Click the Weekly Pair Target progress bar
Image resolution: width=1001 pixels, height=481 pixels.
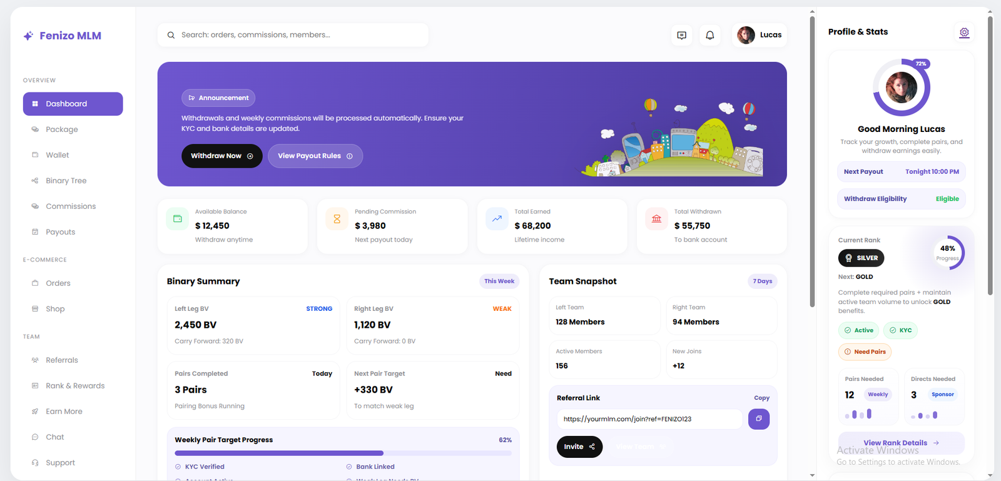point(343,453)
